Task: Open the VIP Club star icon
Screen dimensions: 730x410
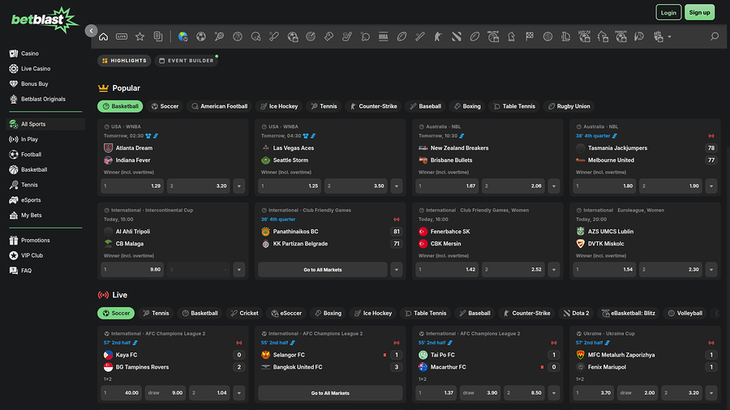Action: tap(14, 255)
